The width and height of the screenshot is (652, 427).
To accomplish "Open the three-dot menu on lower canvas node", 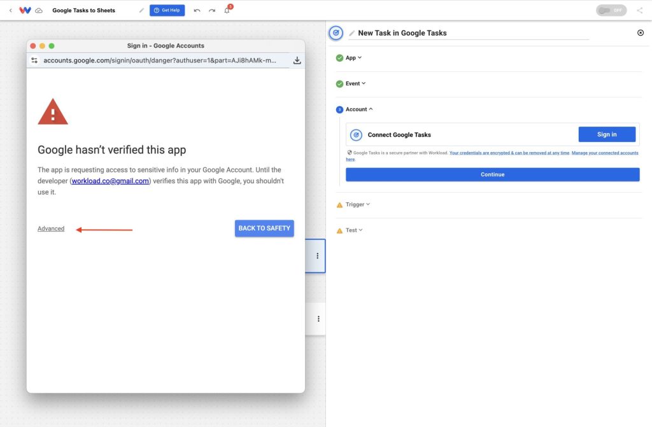I will pyautogui.click(x=318, y=319).
